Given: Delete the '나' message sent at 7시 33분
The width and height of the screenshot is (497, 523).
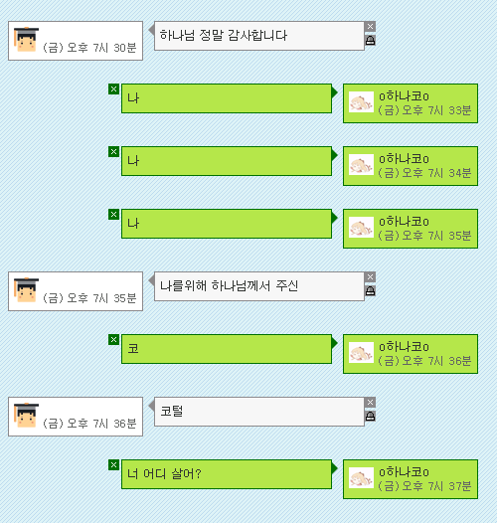Looking at the screenshot, I should click(113, 89).
